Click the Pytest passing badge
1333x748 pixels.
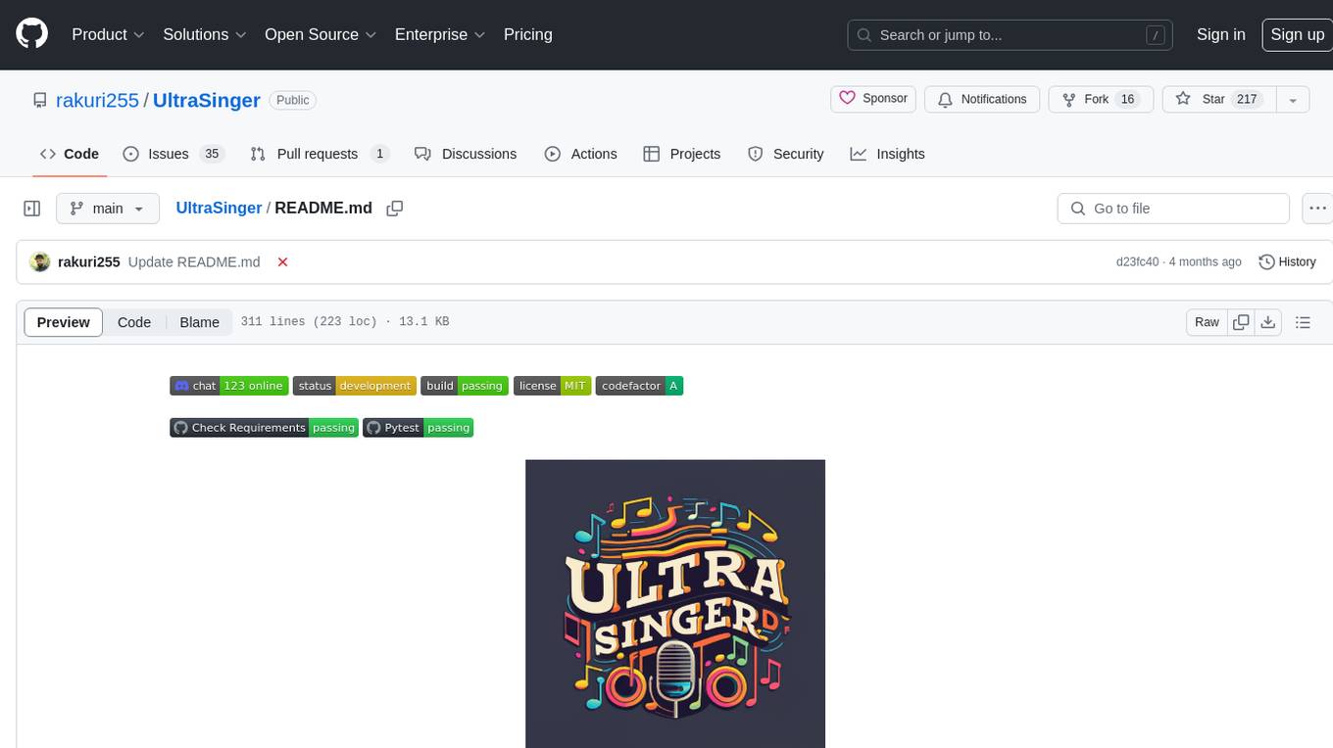pyautogui.click(x=419, y=428)
